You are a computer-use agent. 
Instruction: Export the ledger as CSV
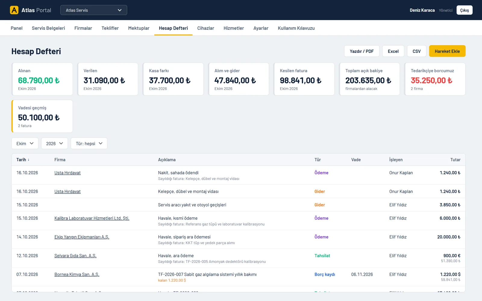coord(417,51)
